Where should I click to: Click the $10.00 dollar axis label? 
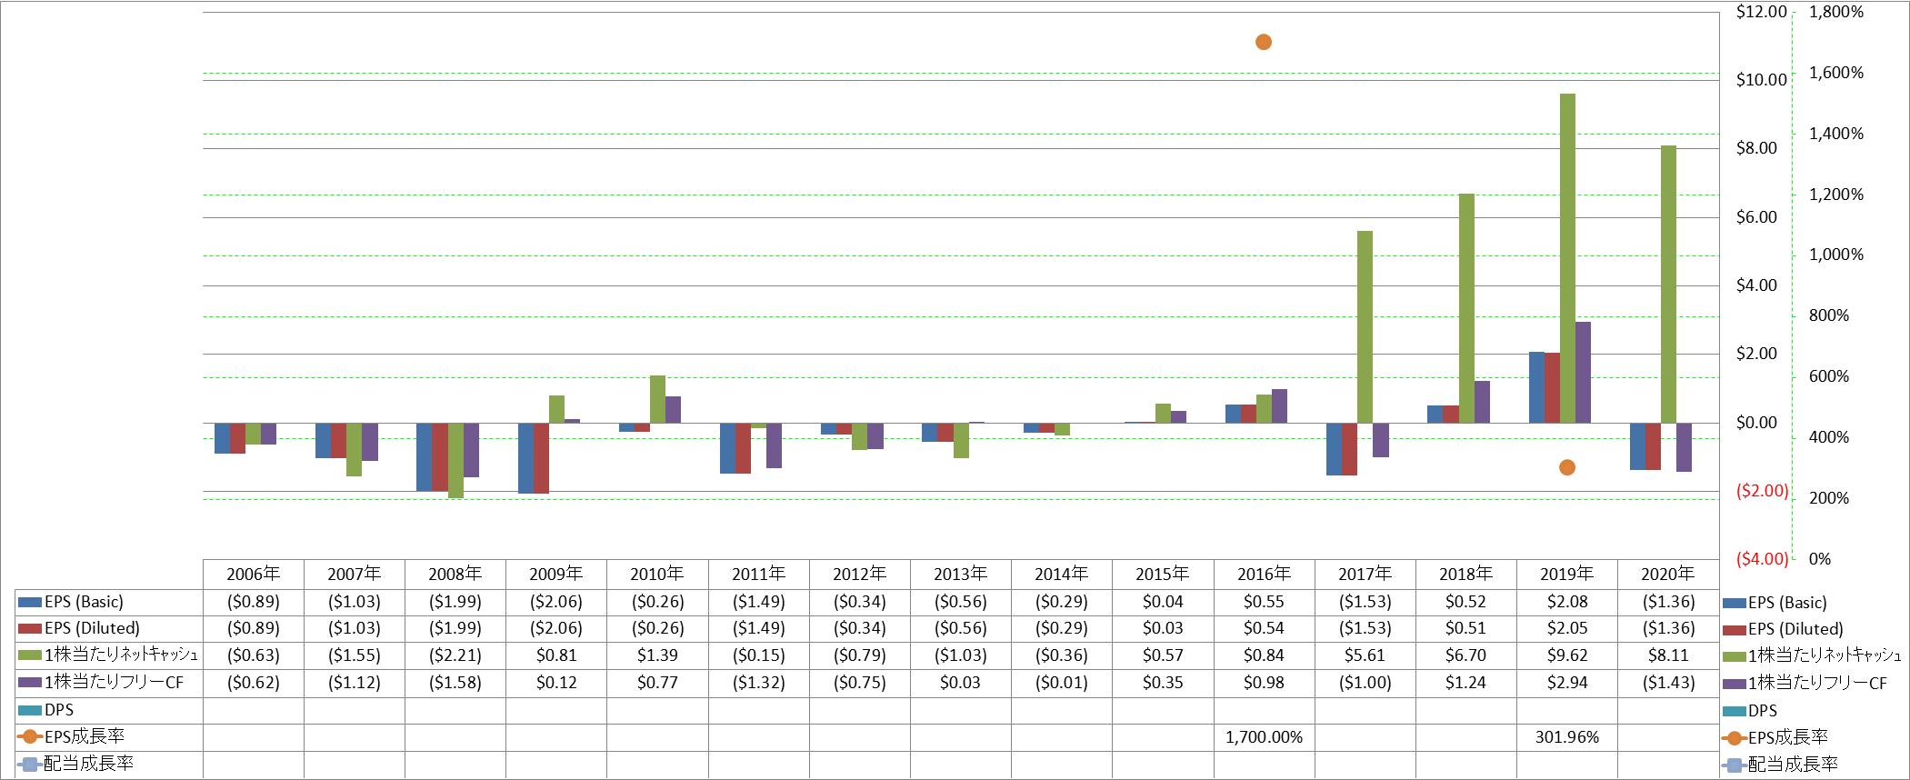pyautogui.click(x=1761, y=80)
